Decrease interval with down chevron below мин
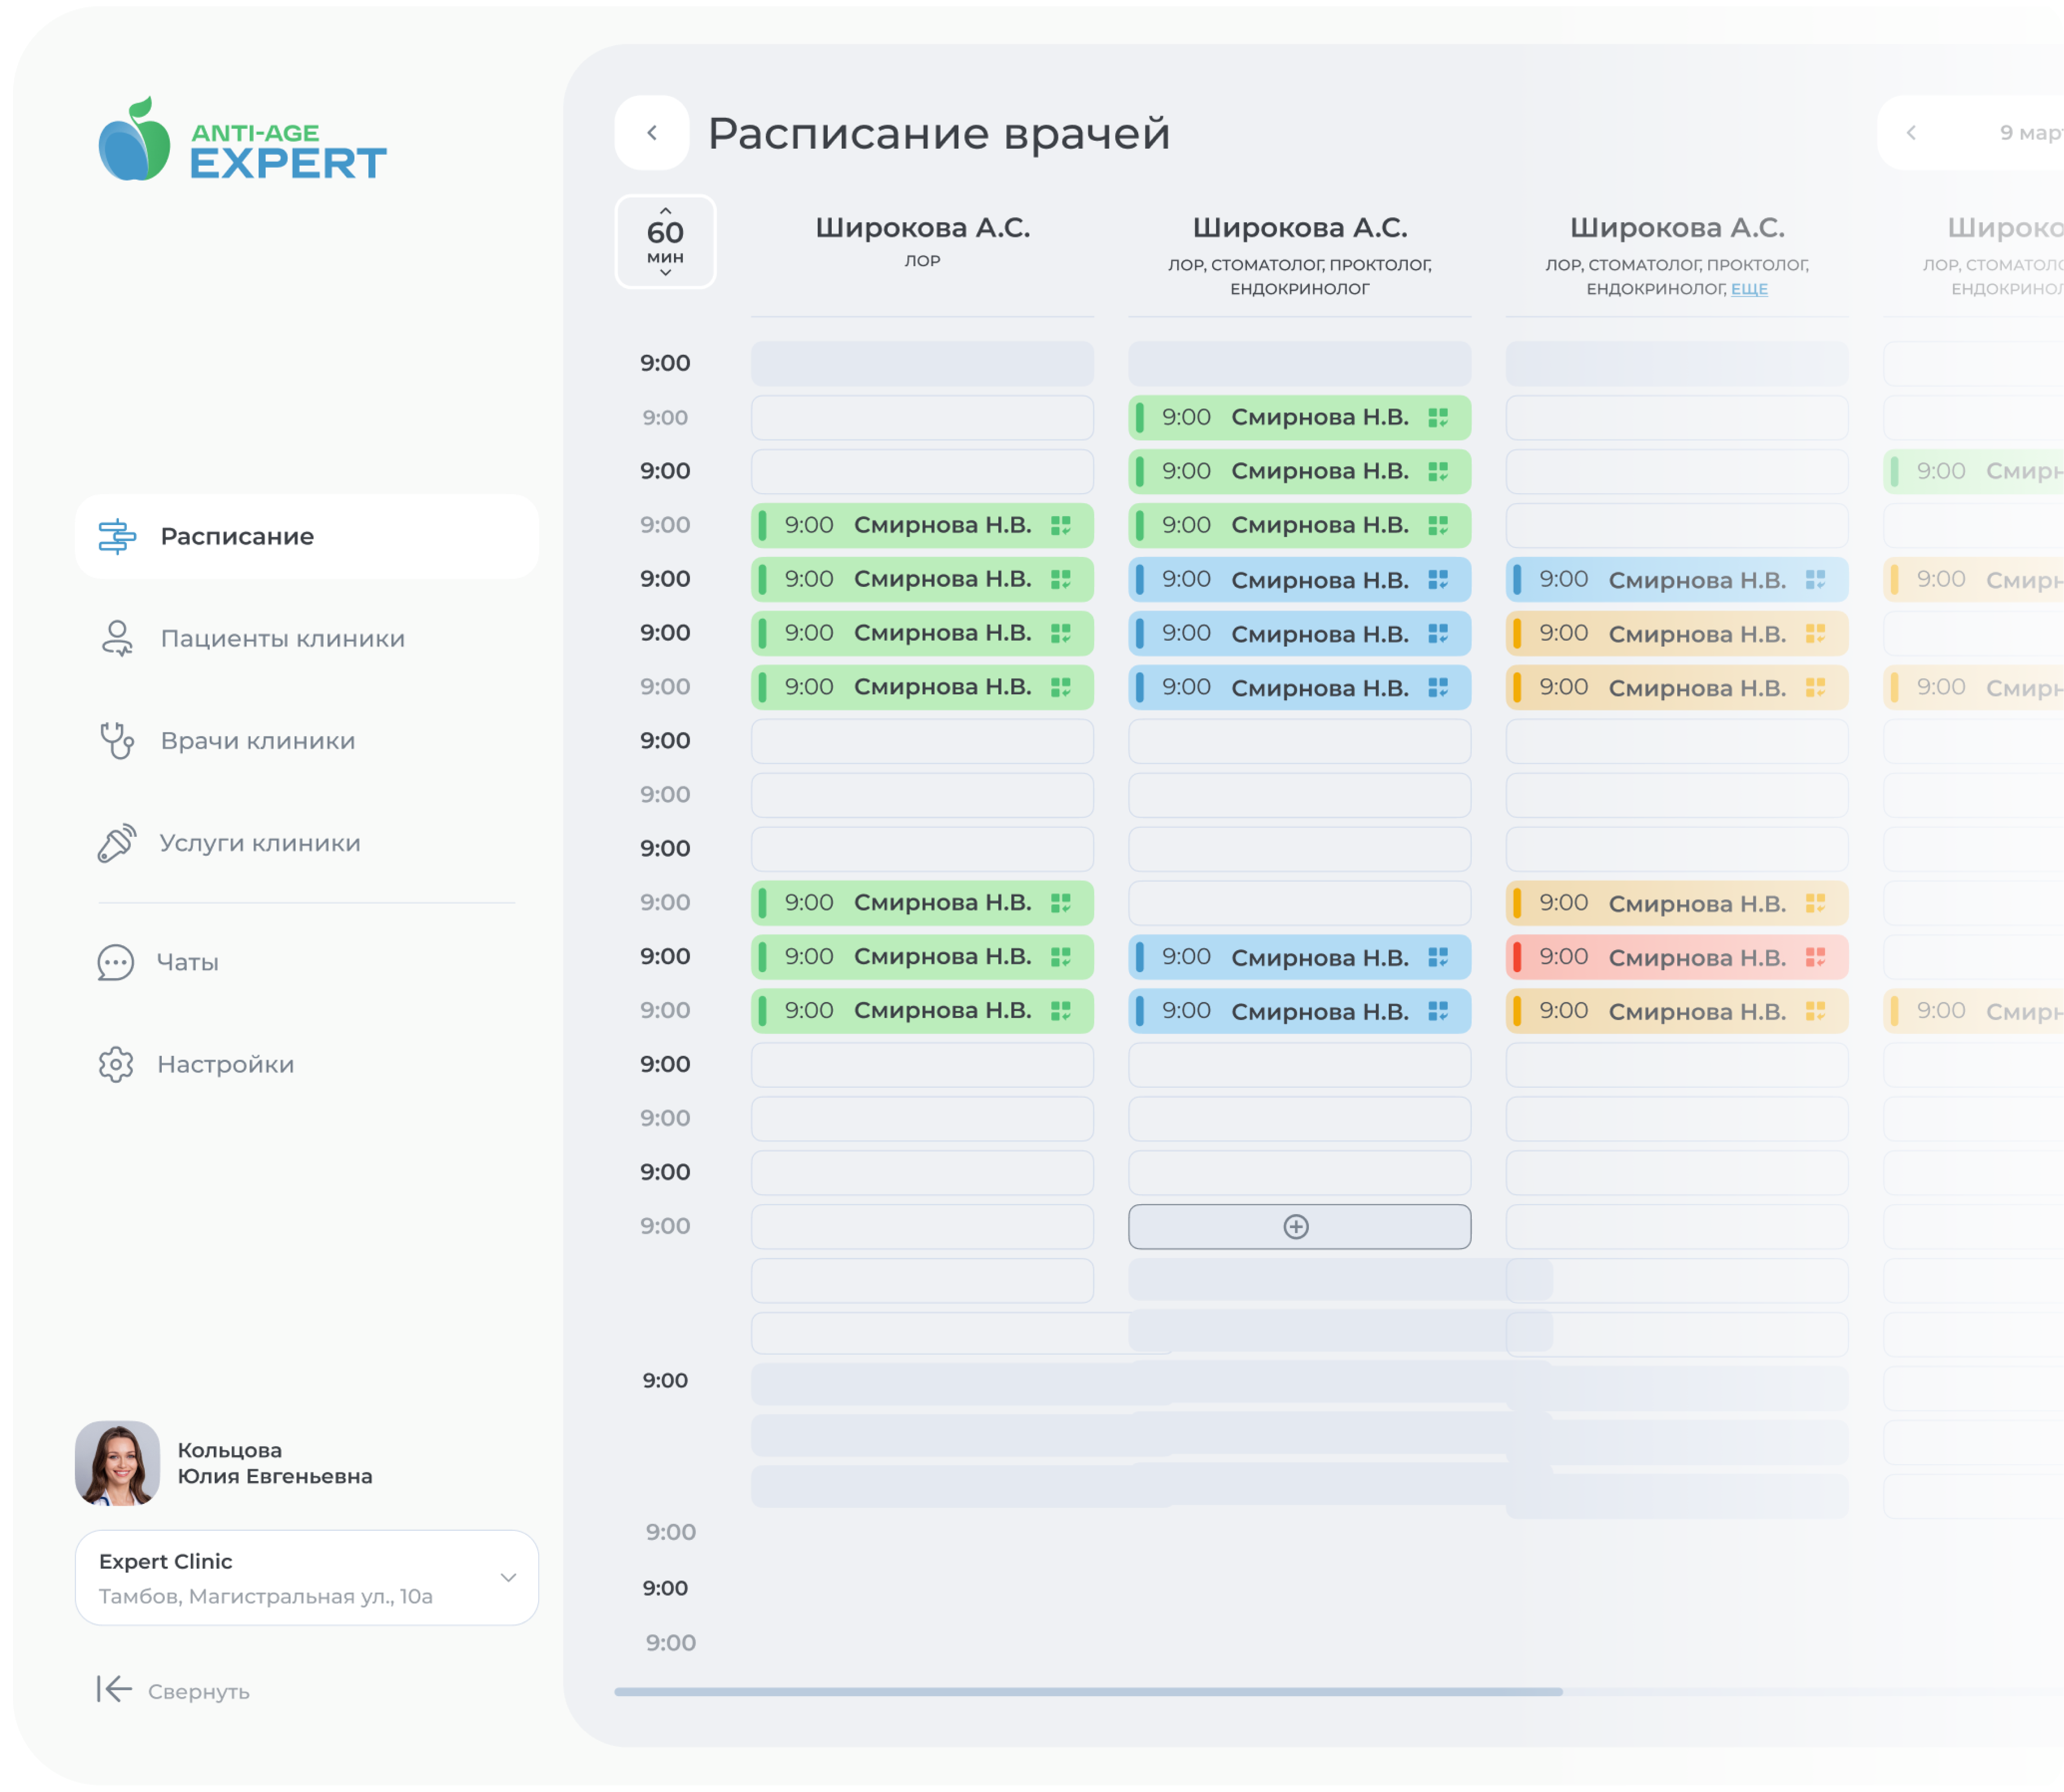The image size is (2064, 1792). click(665, 273)
